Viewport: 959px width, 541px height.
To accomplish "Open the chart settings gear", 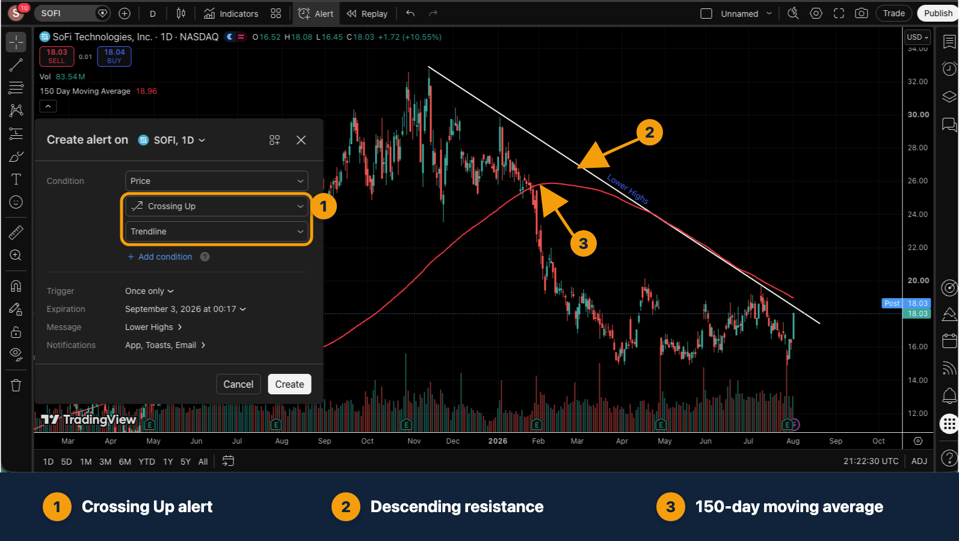I will tap(816, 13).
